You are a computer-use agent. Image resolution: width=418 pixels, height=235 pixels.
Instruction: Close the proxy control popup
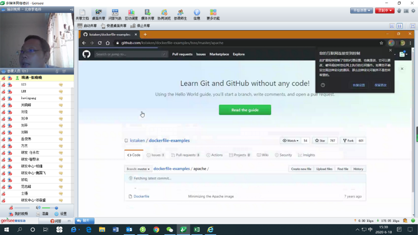pyautogui.click(x=391, y=50)
